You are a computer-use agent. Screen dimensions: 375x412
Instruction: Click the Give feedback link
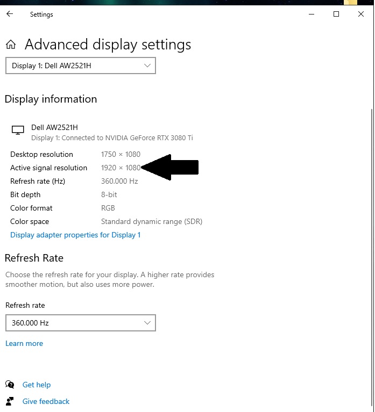pos(46,401)
